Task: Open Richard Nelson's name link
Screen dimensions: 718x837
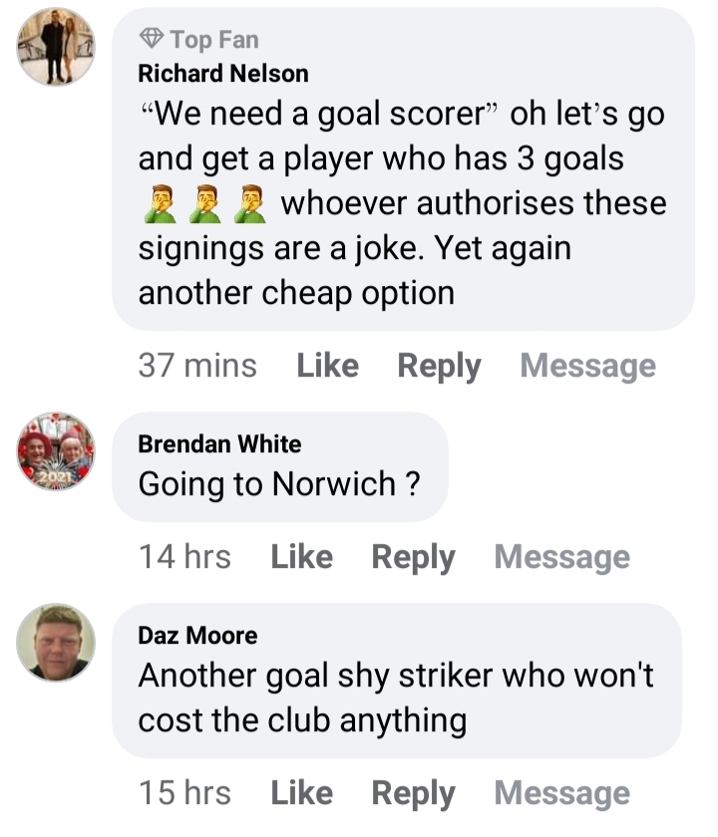Action: (x=223, y=73)
